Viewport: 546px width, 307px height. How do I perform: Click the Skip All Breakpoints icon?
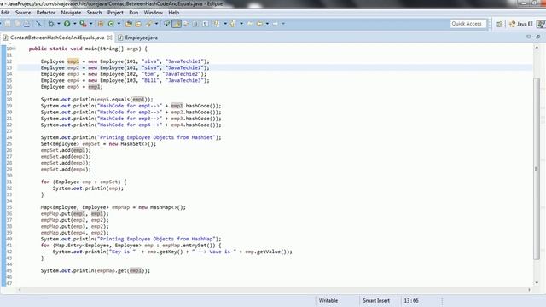38,24
